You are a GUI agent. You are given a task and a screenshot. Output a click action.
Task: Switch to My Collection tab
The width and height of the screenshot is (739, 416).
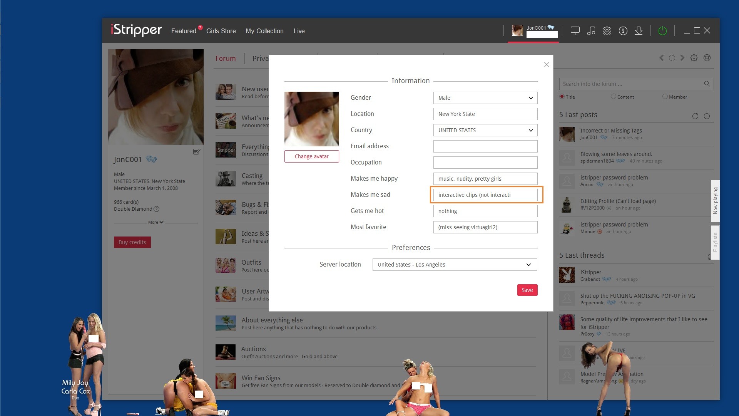(264, 31)
